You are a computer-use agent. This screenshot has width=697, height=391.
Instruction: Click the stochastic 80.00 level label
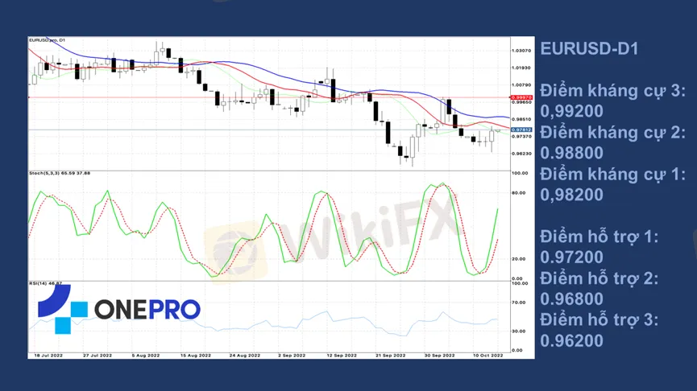[519, 192]
